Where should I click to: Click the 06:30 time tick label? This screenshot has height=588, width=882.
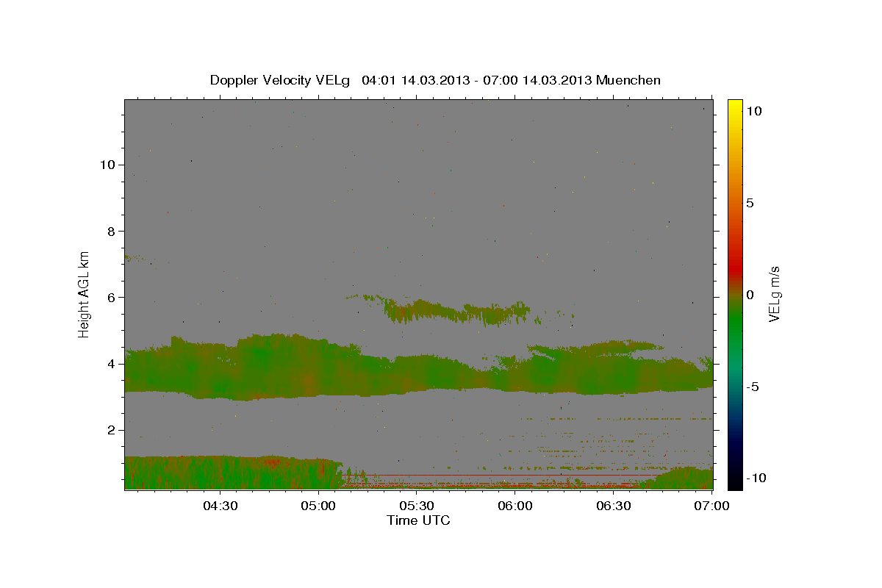tap(614, 506)
